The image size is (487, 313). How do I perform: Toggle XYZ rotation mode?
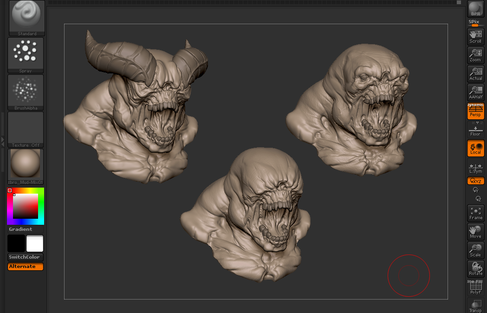point(475,181)
